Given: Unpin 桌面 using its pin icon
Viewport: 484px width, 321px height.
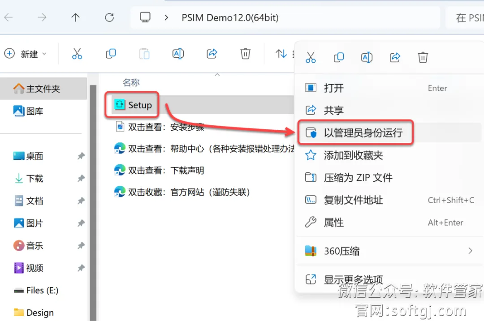Looking at the screenshot, I should [81, 156].
